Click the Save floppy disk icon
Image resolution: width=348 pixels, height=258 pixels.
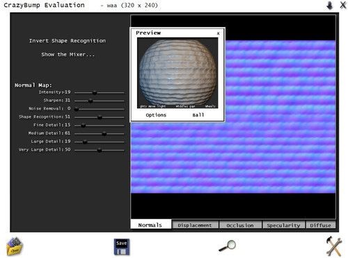122,247
